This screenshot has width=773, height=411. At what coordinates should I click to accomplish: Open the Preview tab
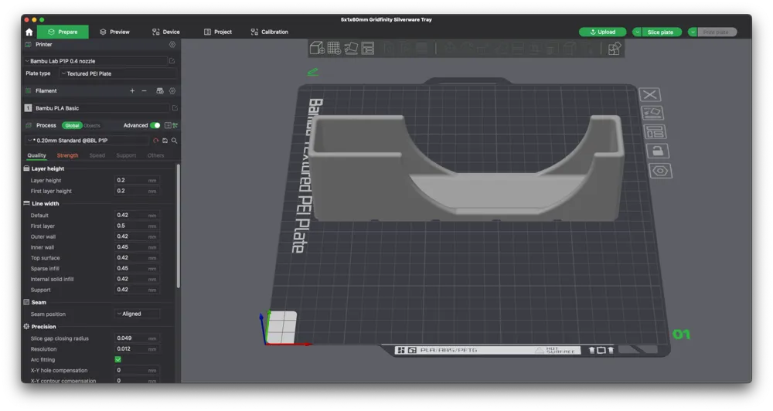[x=114, y=32]
